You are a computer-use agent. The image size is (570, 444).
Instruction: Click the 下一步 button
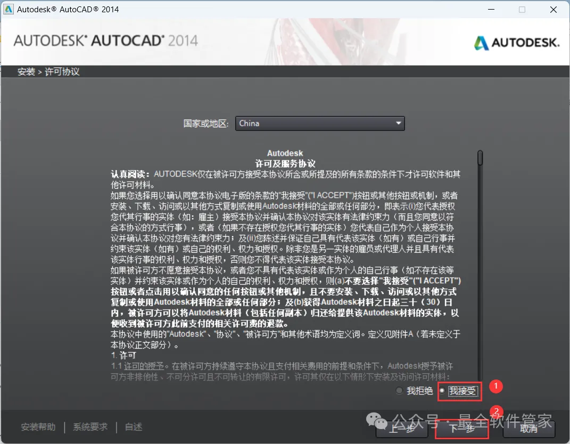click(462, 429)
